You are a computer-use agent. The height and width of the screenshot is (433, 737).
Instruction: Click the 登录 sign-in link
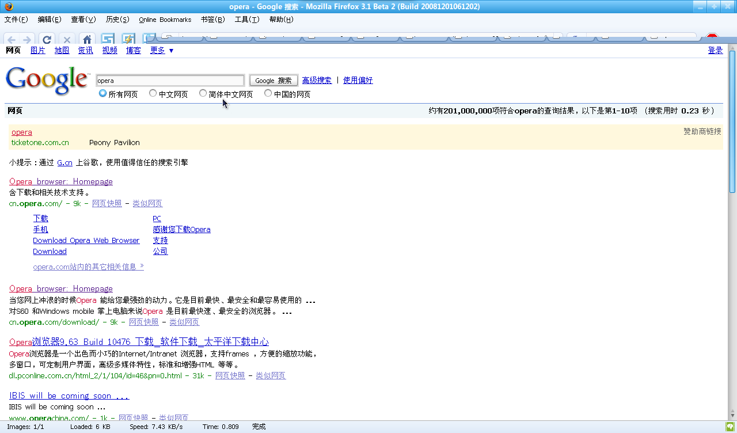(x=716, y=51)
